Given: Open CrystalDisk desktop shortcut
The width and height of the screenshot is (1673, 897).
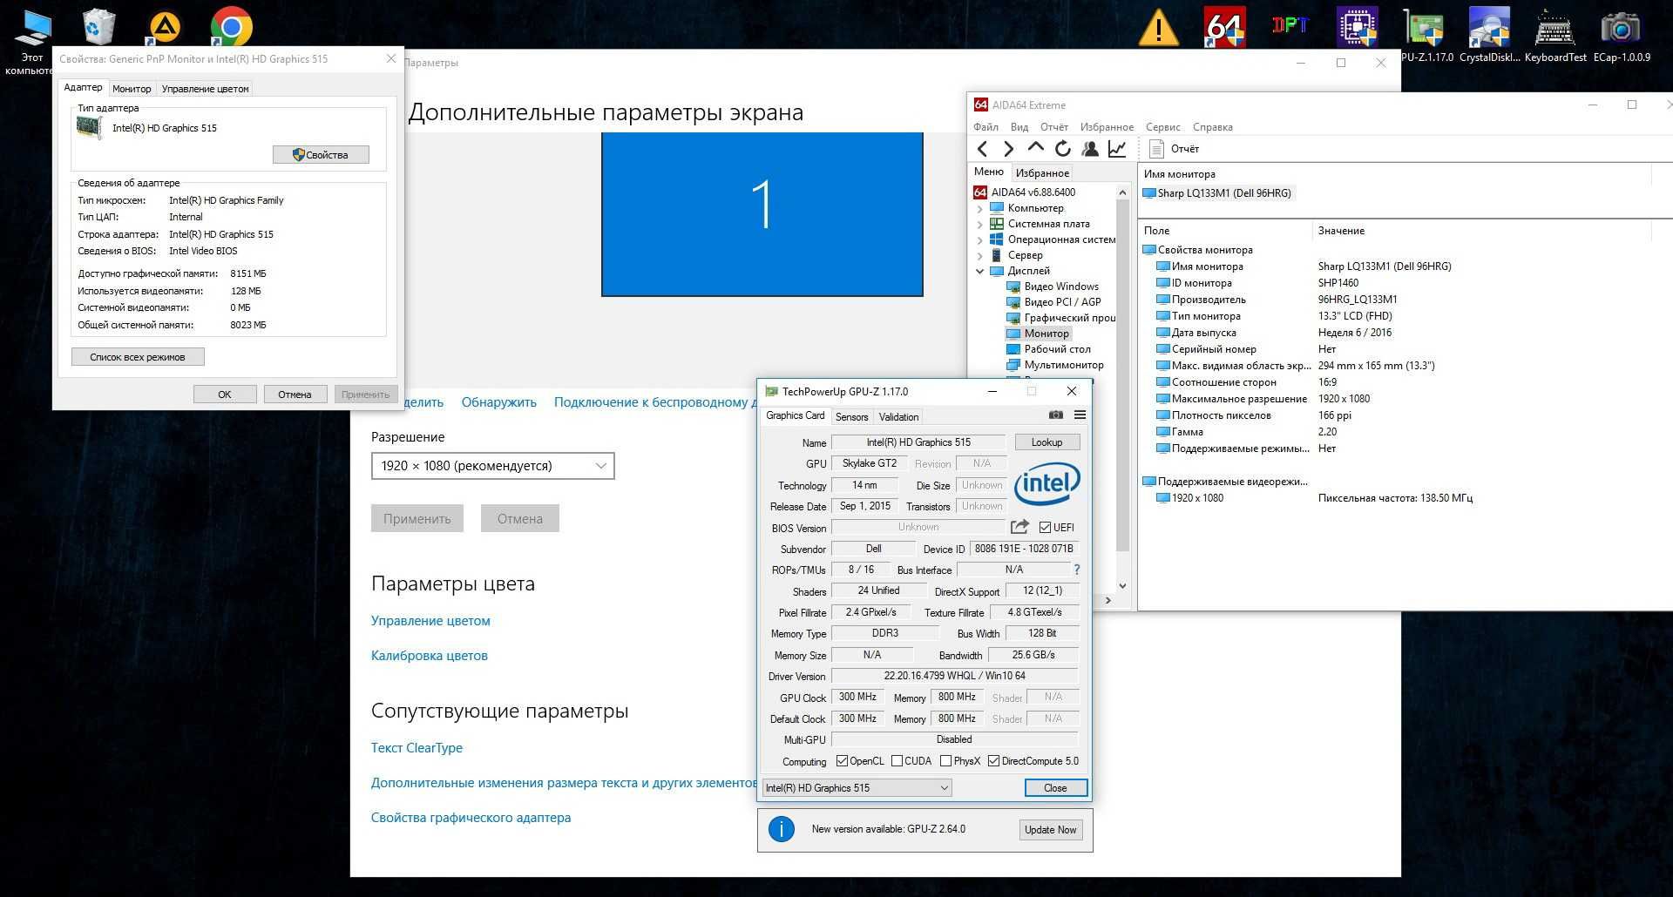Looking at the screenshot, I should point(1489,35).
